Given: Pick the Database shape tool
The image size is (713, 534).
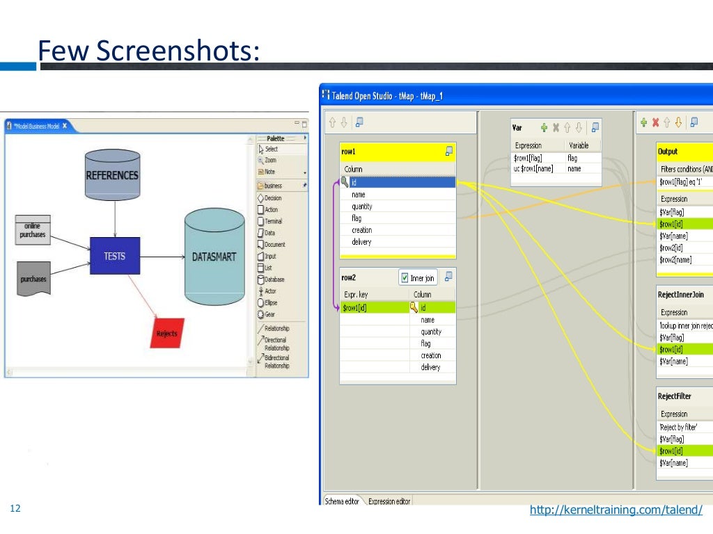Looking at the screenshot, I should pos(271,280).
